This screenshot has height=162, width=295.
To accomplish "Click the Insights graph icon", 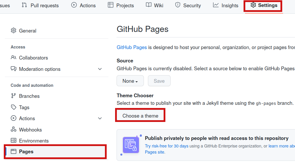I will 216,5.
